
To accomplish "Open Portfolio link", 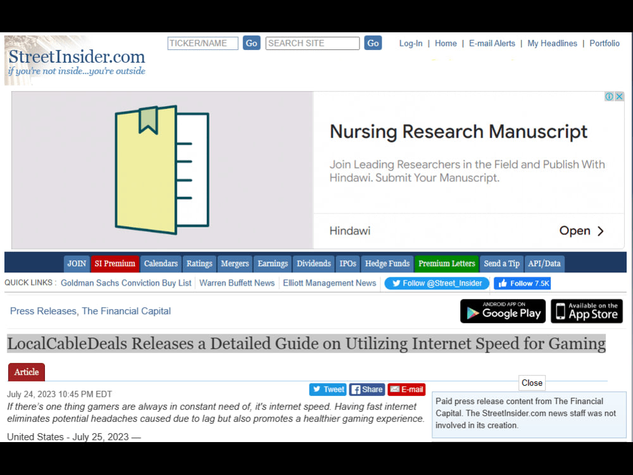I will coord(605,43).
